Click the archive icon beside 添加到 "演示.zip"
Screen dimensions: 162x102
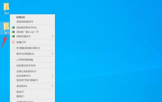click(x=13, y=32)
